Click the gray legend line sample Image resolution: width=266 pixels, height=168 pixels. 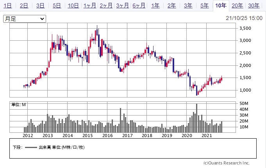coord(31,147)
